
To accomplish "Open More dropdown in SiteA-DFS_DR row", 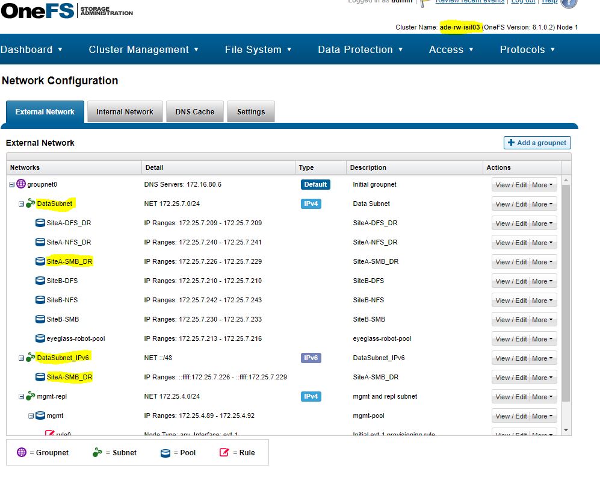I will (543, 223).
